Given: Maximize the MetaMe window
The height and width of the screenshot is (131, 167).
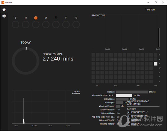Looking at the screenshot, I should coord(156,3).
